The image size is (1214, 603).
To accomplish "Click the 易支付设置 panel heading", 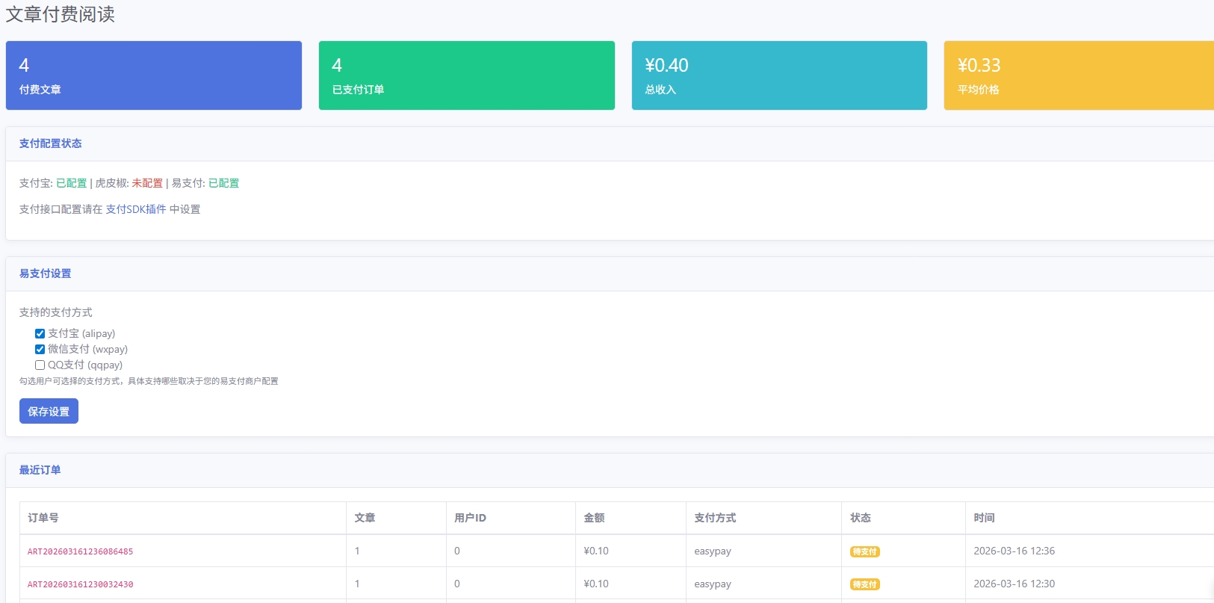I will click(45, 273).
